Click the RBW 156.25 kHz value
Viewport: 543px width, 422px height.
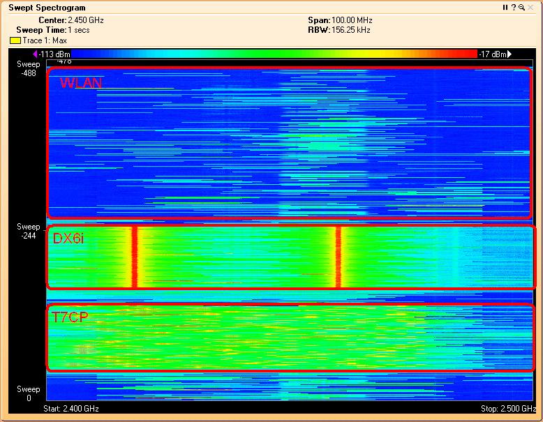pyautogui.click(x=351, y=30)
